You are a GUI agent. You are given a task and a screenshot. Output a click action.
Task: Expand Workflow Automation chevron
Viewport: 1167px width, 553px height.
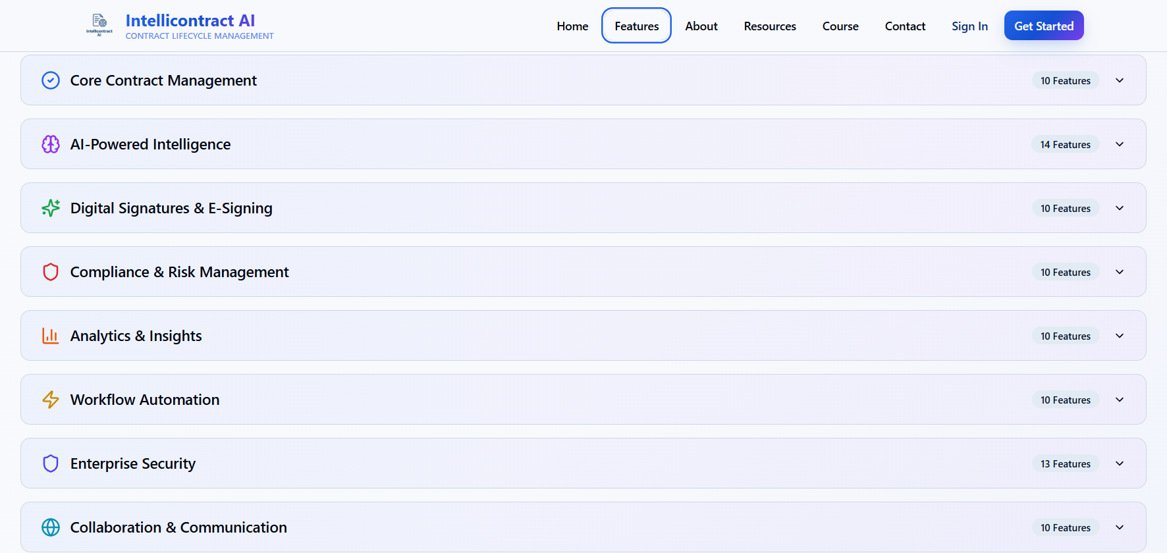coord(1120,400)
